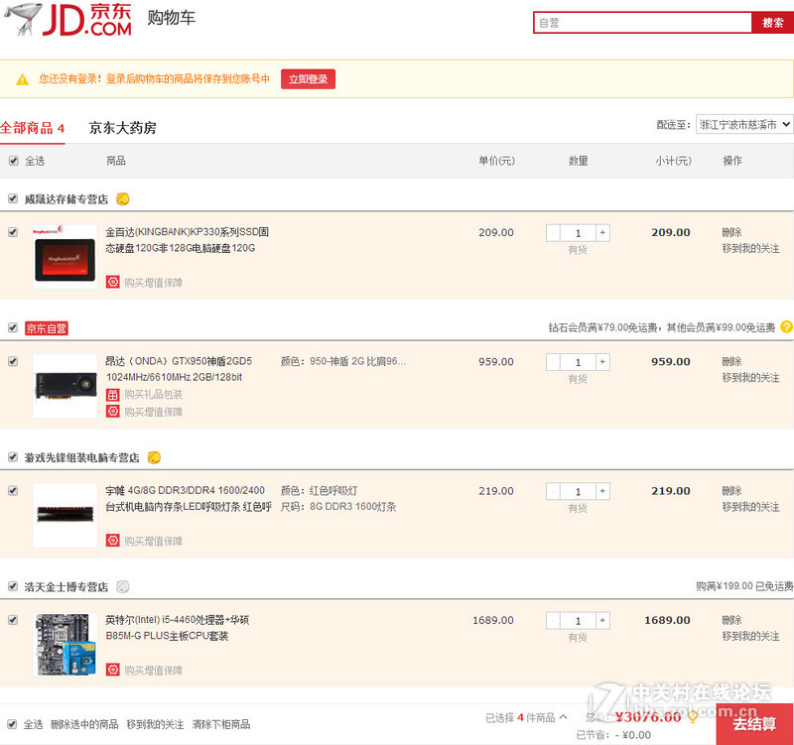Screen dimensions: 794x745
Task: Open the 配送至 delivery region dropdown
Action: 743,125
